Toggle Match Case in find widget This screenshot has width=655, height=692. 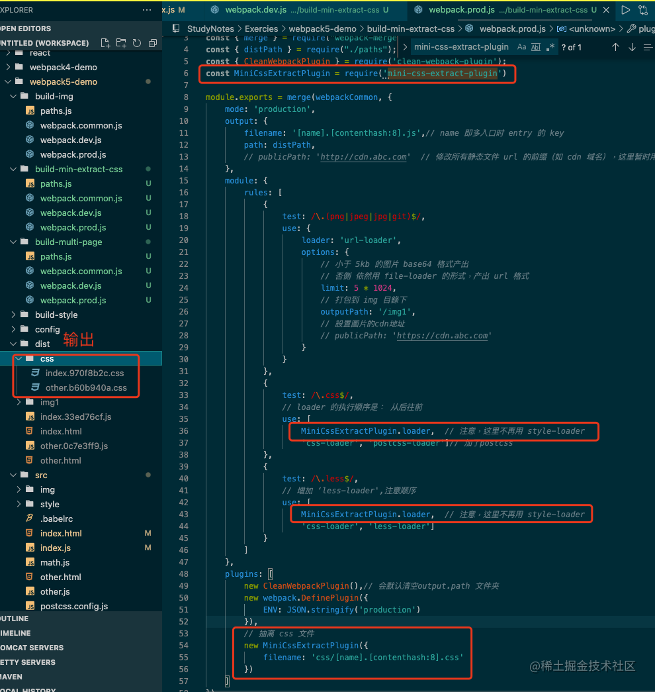pos(522,47)
